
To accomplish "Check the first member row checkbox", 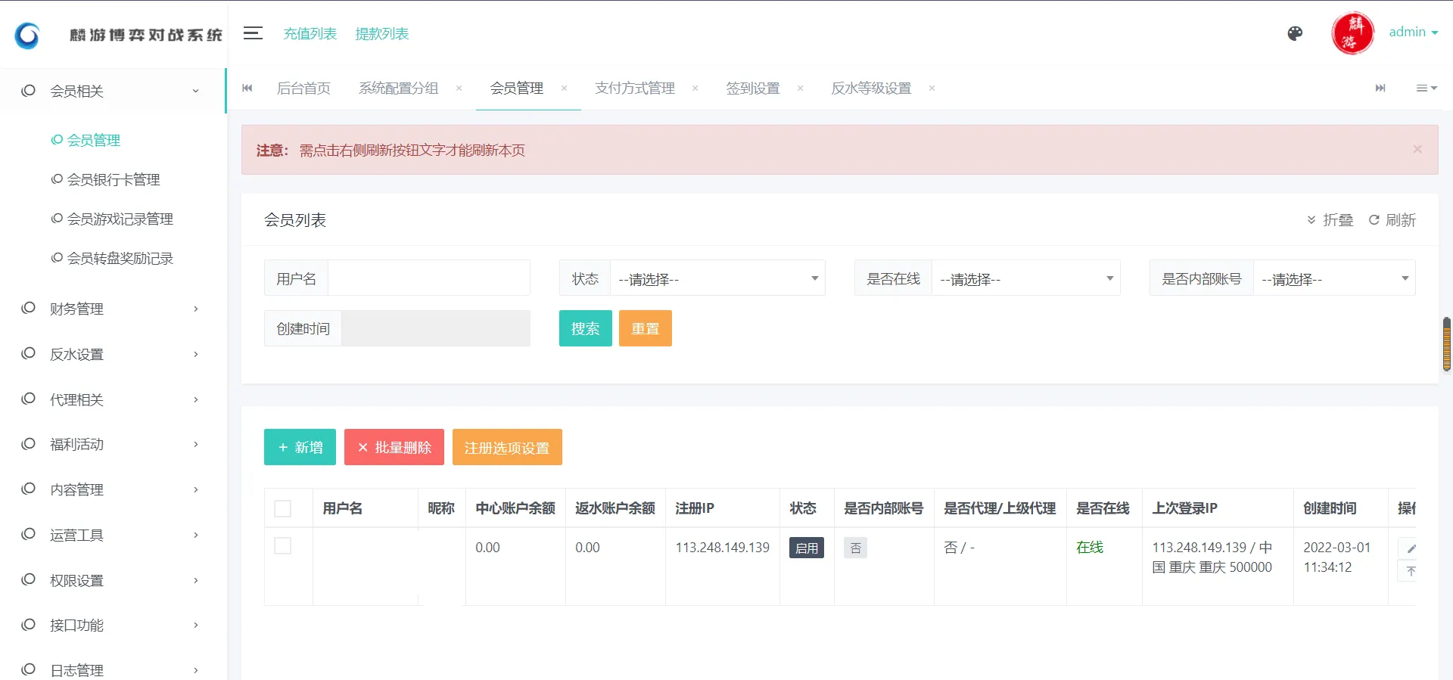I will 283,546.
